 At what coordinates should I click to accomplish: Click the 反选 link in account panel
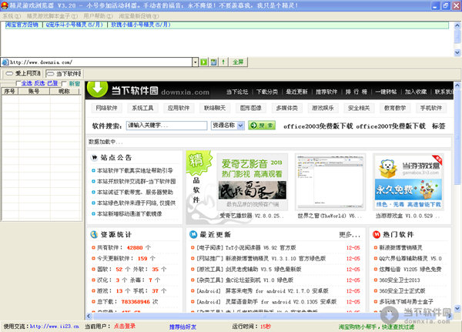pos(39,83)
